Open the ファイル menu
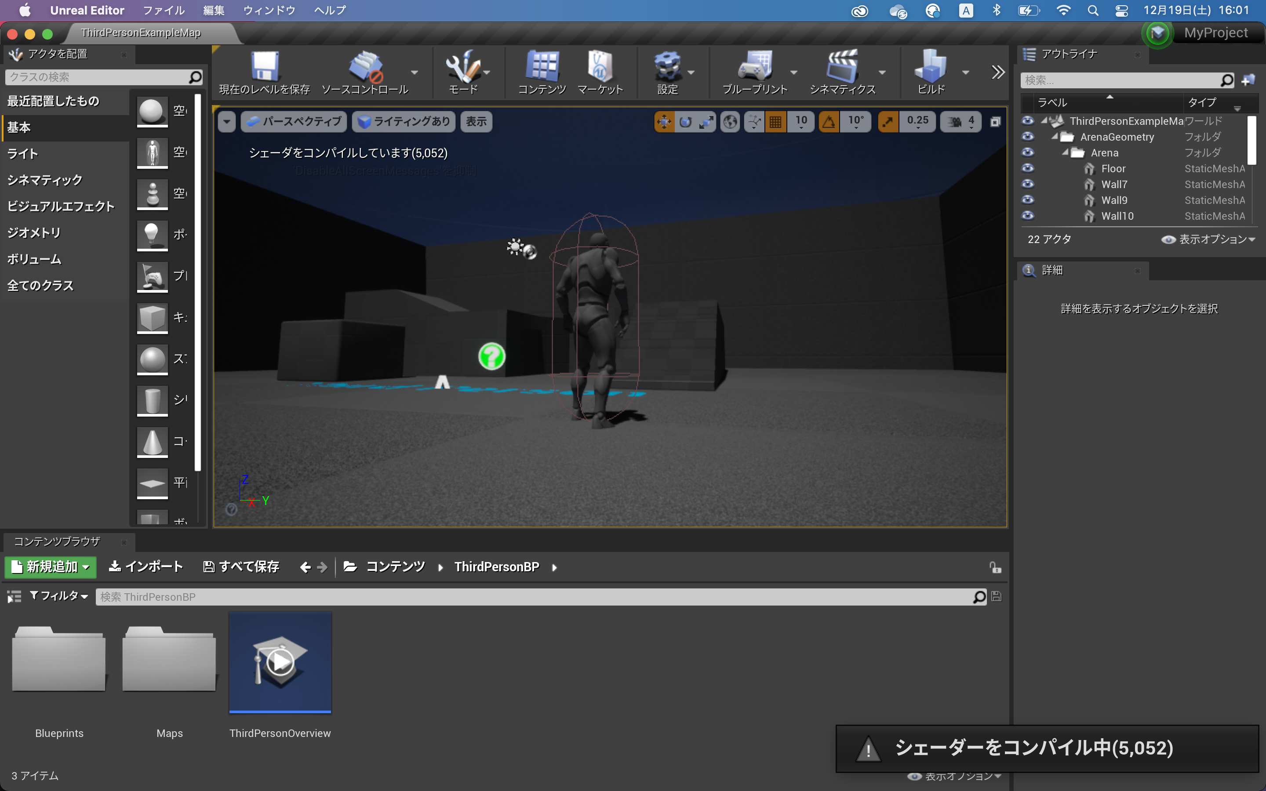Viewport: 1266px width, 791px height. coord(164,11)
